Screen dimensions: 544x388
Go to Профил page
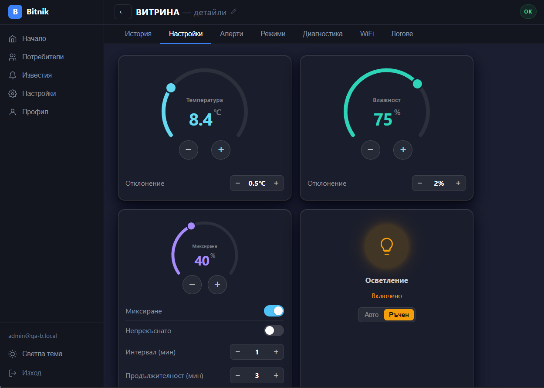point(52,112)
